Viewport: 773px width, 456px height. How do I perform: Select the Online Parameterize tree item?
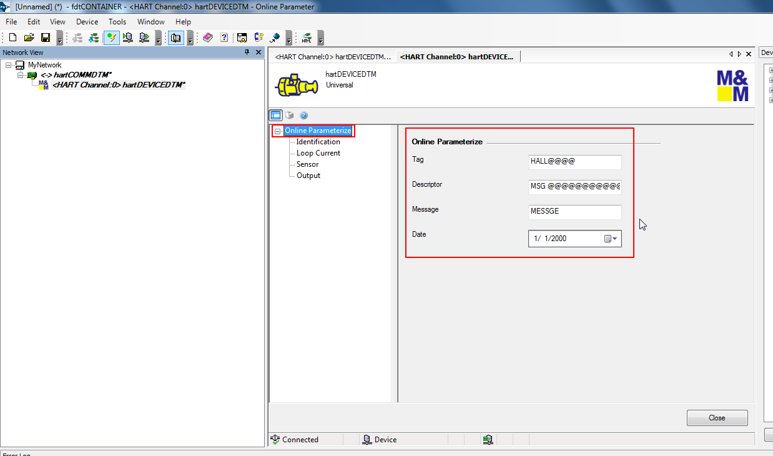318,131
